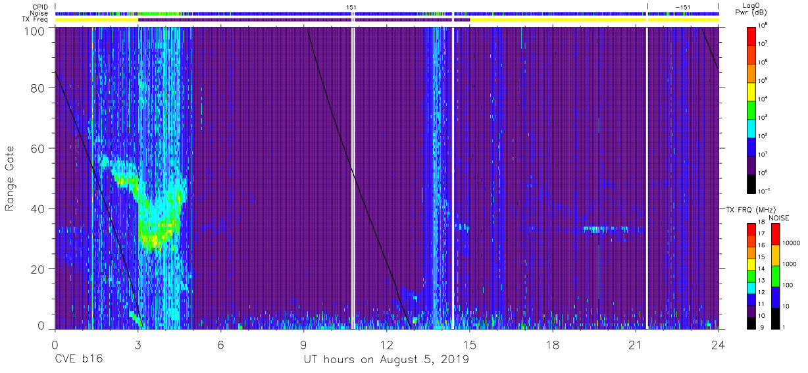Click the 60 tick label on Range Gate axis

(x=38, y=148)
